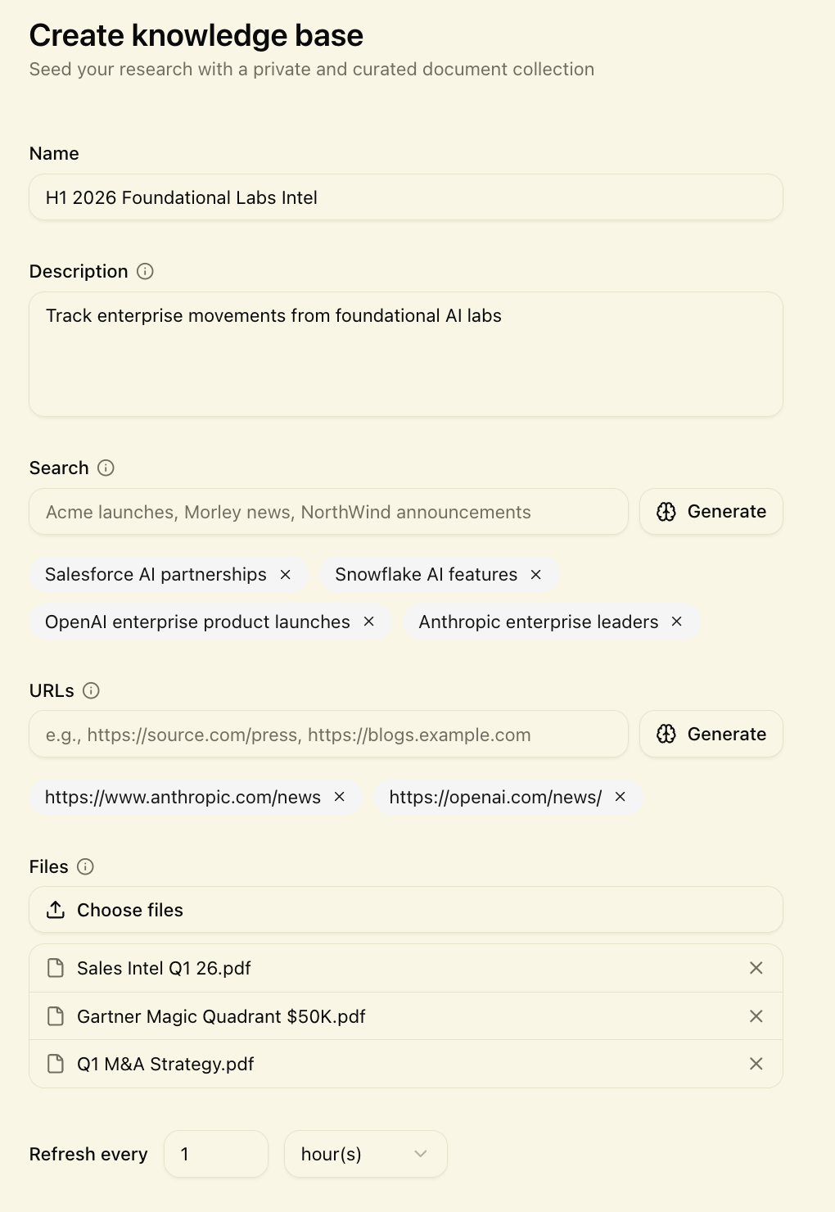Viewport: 835px width, 1212px height.
Task: Show info tooltip next to Description
Action: pyautogui.click(x=145, y=271)
